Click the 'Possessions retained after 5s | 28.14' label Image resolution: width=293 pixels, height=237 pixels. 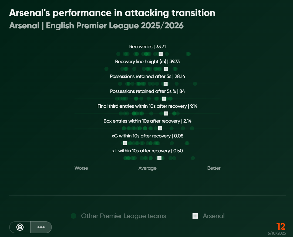tap(147, 76)
